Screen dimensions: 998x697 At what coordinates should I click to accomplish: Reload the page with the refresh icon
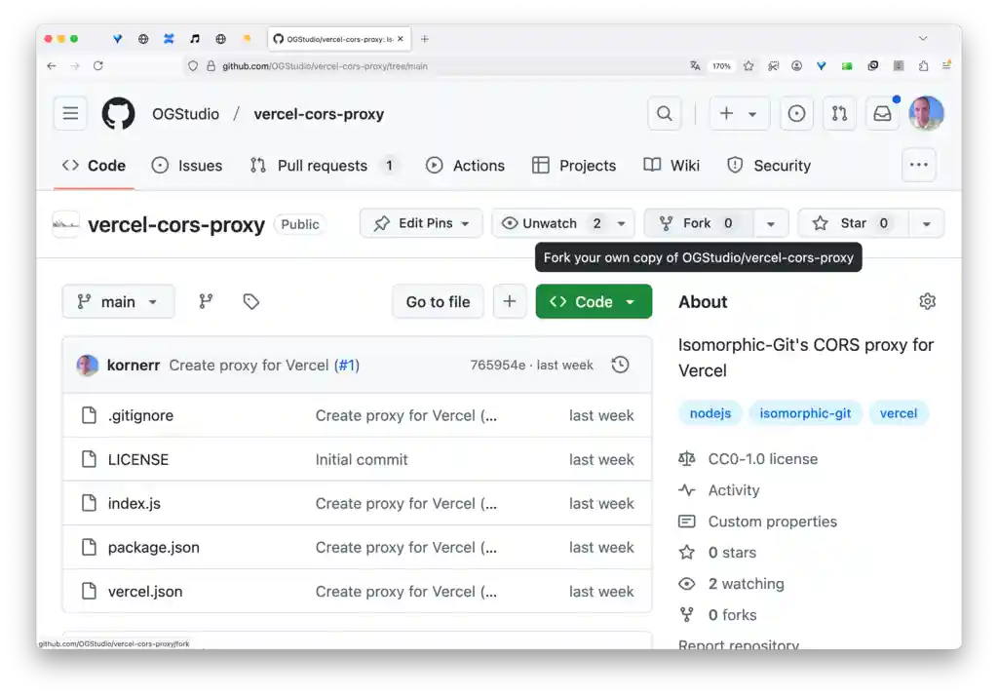[98, 65]
